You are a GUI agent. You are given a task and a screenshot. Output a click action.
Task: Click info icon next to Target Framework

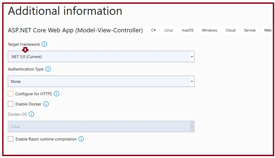(44, 44)
